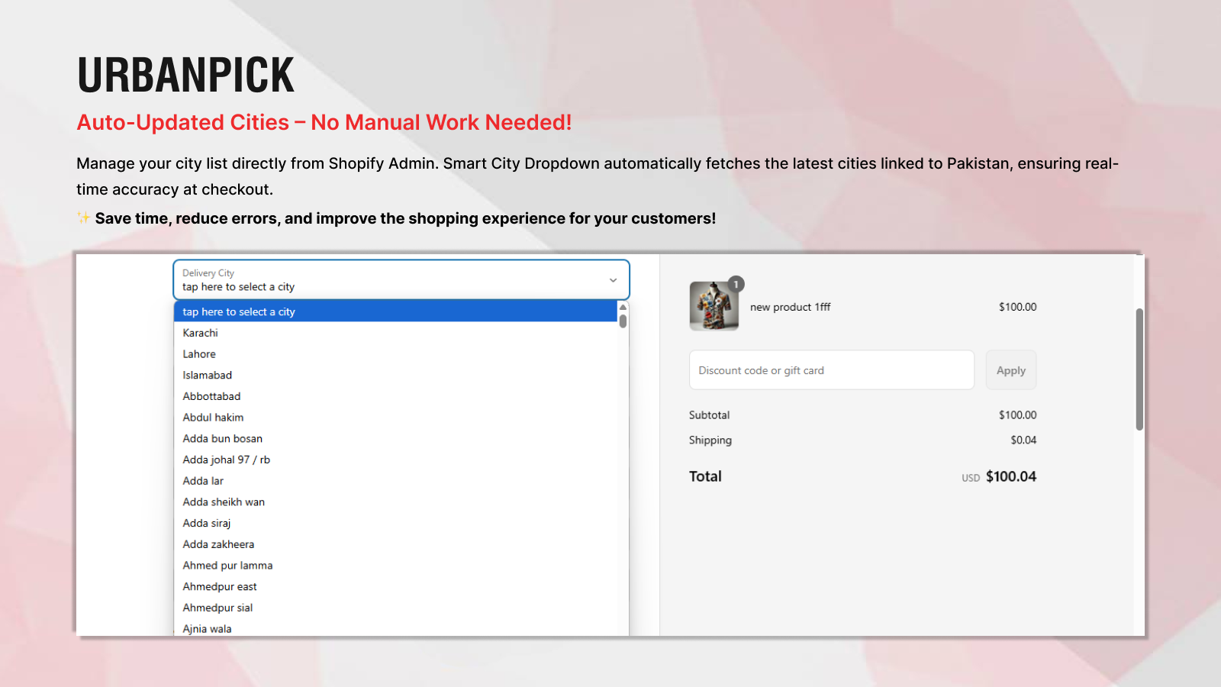Click the product thumbnail for new product 1fff
The height and width of the screenshot is (687, 1221).
pyautogui.click(x=714, y=307)
